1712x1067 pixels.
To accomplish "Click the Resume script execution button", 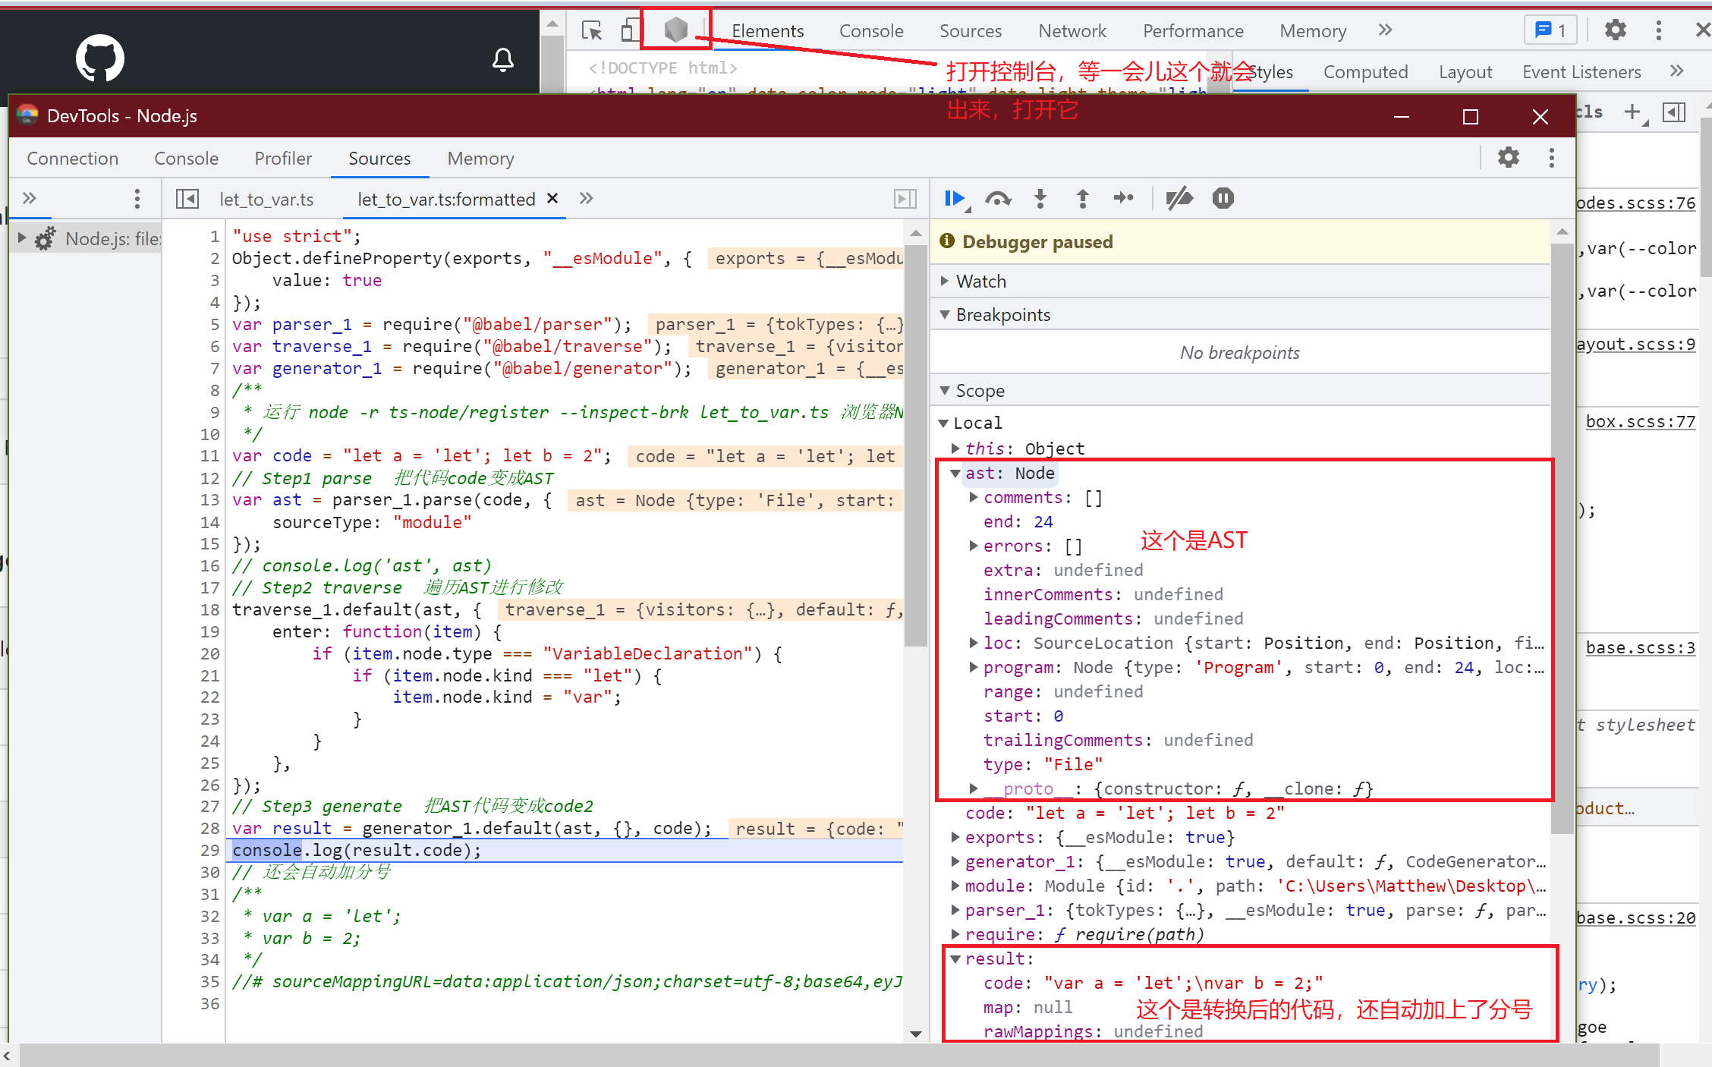I will click(956, 200).
